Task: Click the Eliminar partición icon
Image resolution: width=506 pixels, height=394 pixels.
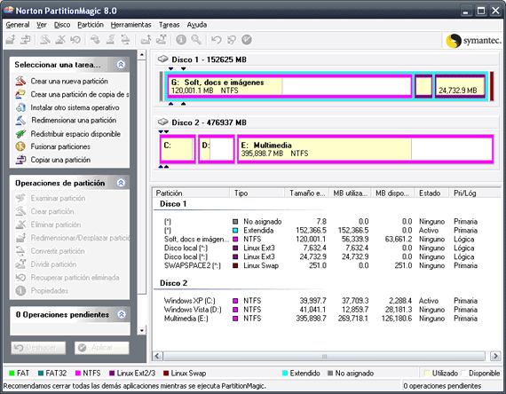Action: click(x=20, y=225)
